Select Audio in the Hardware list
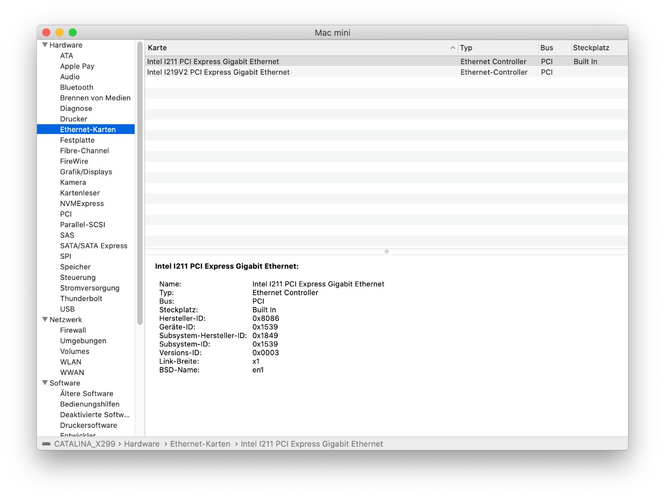 click(70, 77)
